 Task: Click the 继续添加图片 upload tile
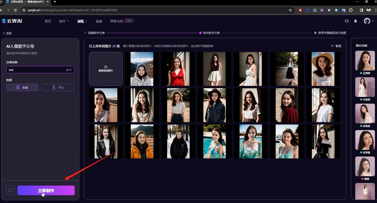tap(106, 69)
